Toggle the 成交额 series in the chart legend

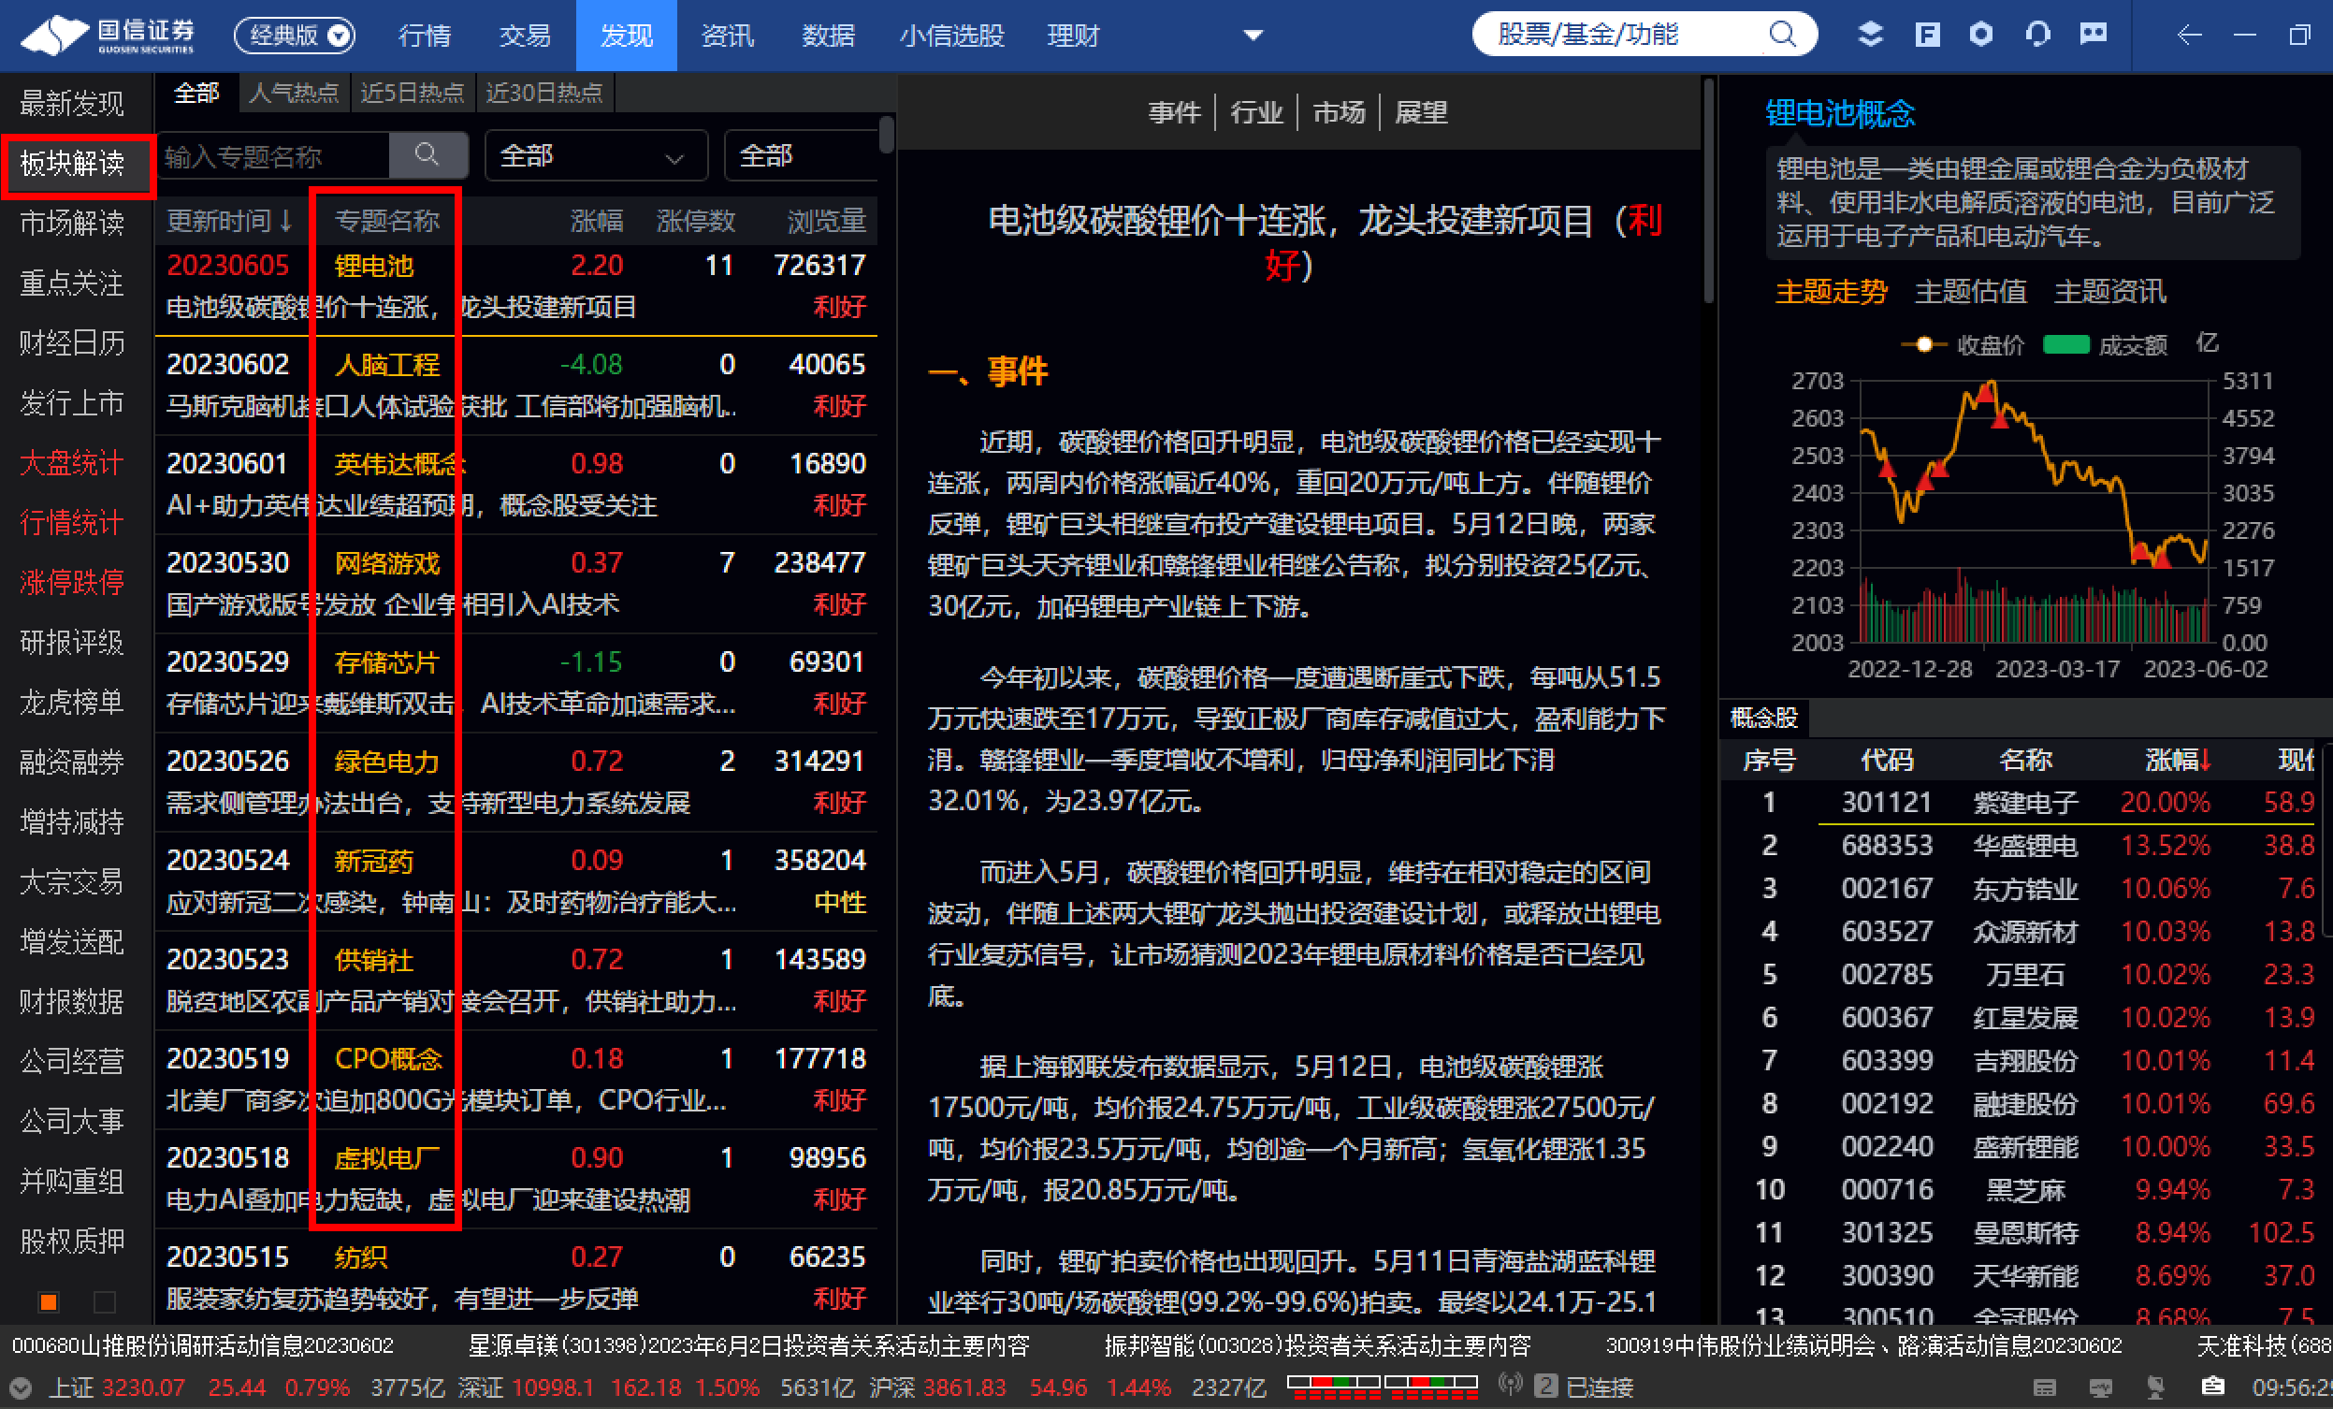[2106, 344]
